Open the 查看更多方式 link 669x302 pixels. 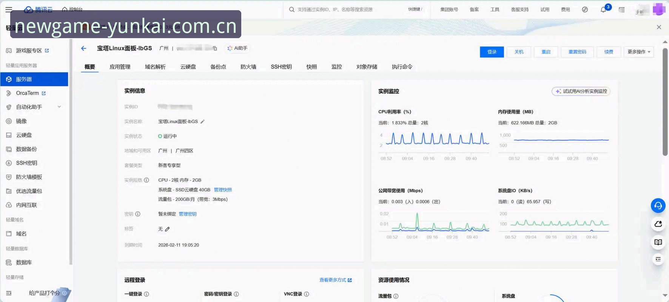(336, 280)
